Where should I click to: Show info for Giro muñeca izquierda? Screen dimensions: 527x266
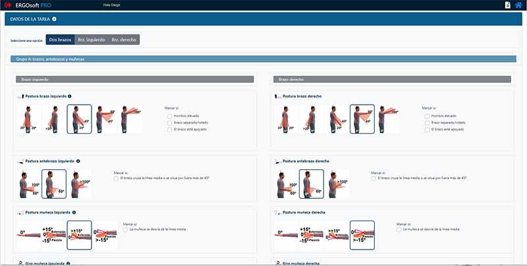point(69,263)
